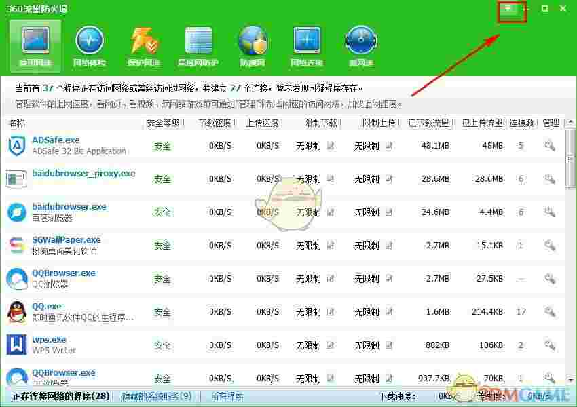Click the scrollbar down arrow

click(571, 379)
